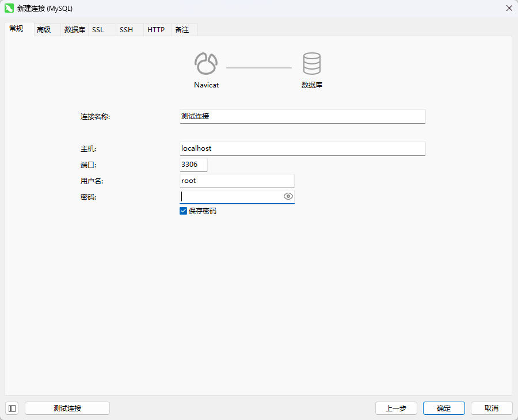Open the HTTP tab

coord(156,30)
